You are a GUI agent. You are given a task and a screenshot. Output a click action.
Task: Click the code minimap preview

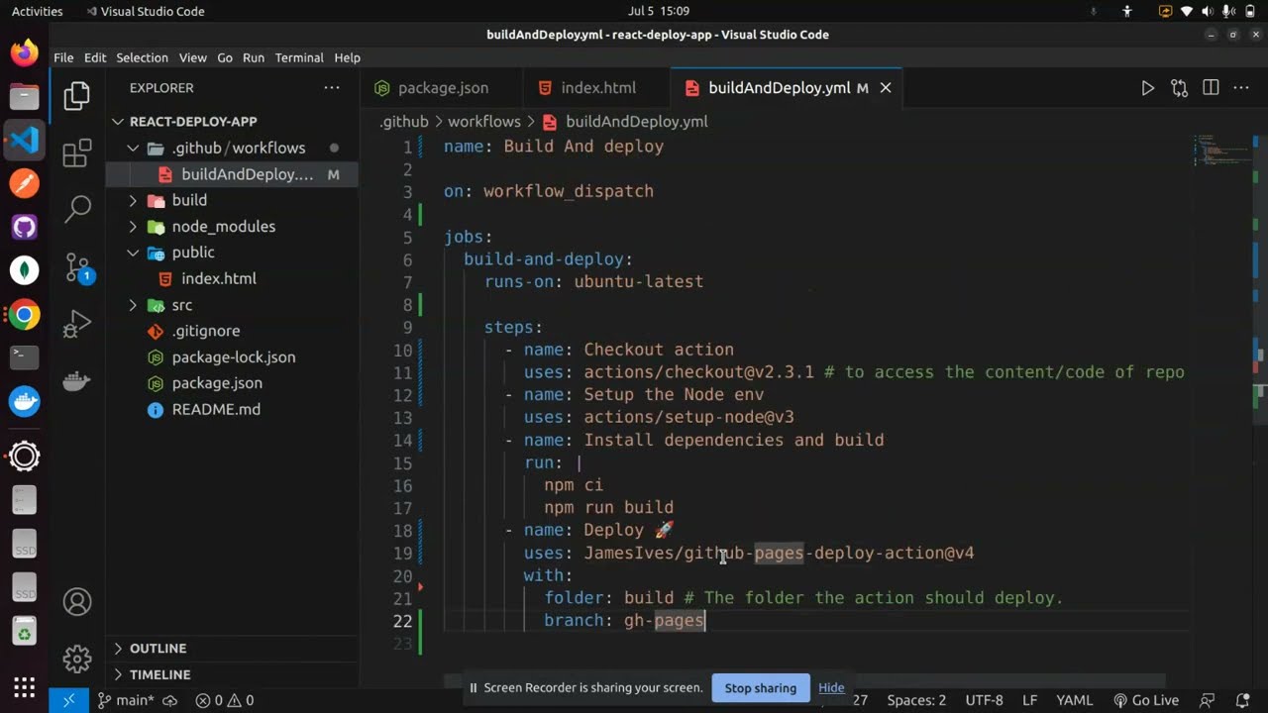click(1220, 150)
